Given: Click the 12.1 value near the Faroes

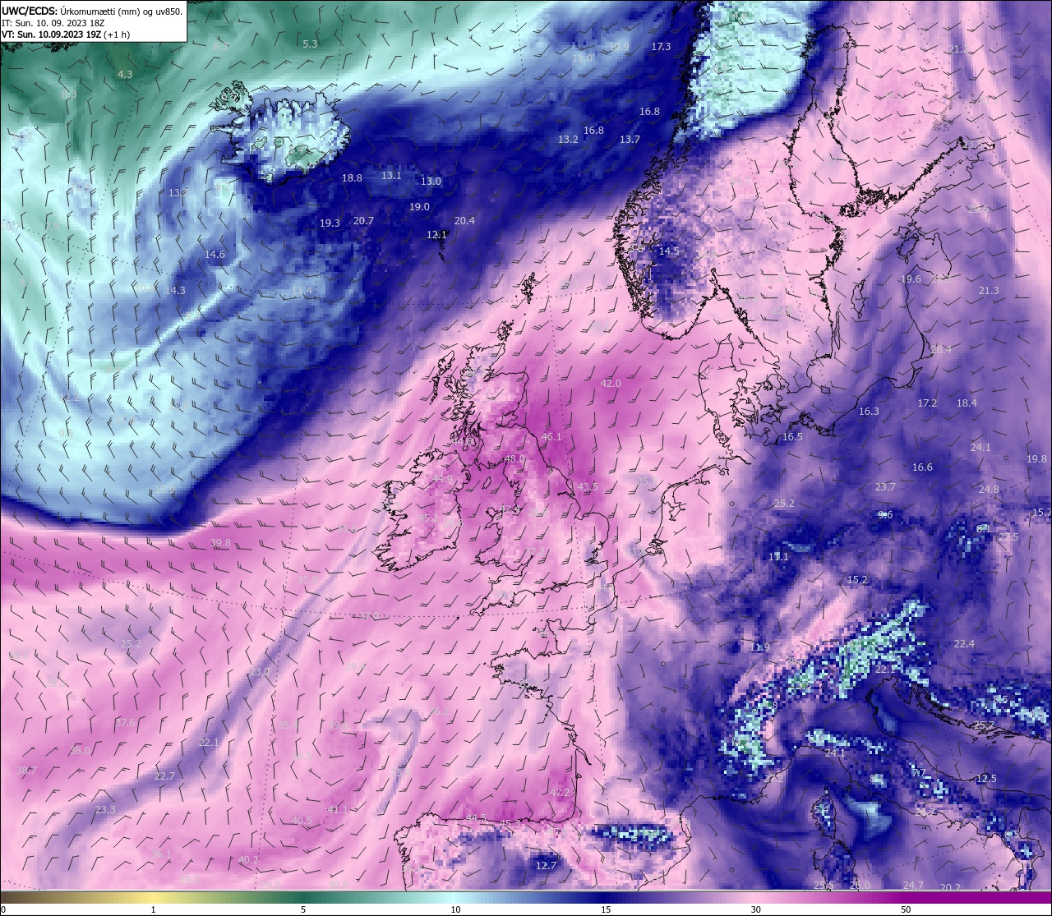Looking at the screenshot, I should pyautogui.click(x=436, y=235).
